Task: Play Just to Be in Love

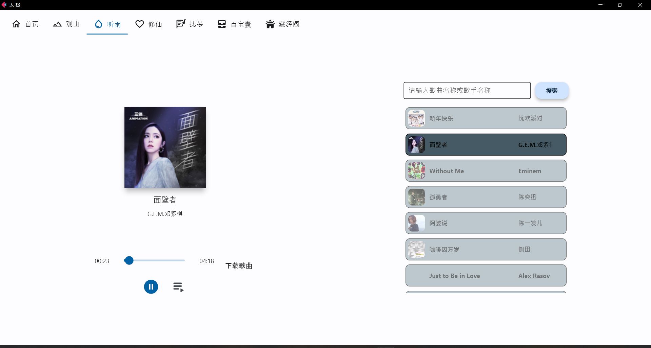Action: coord(486,276)
